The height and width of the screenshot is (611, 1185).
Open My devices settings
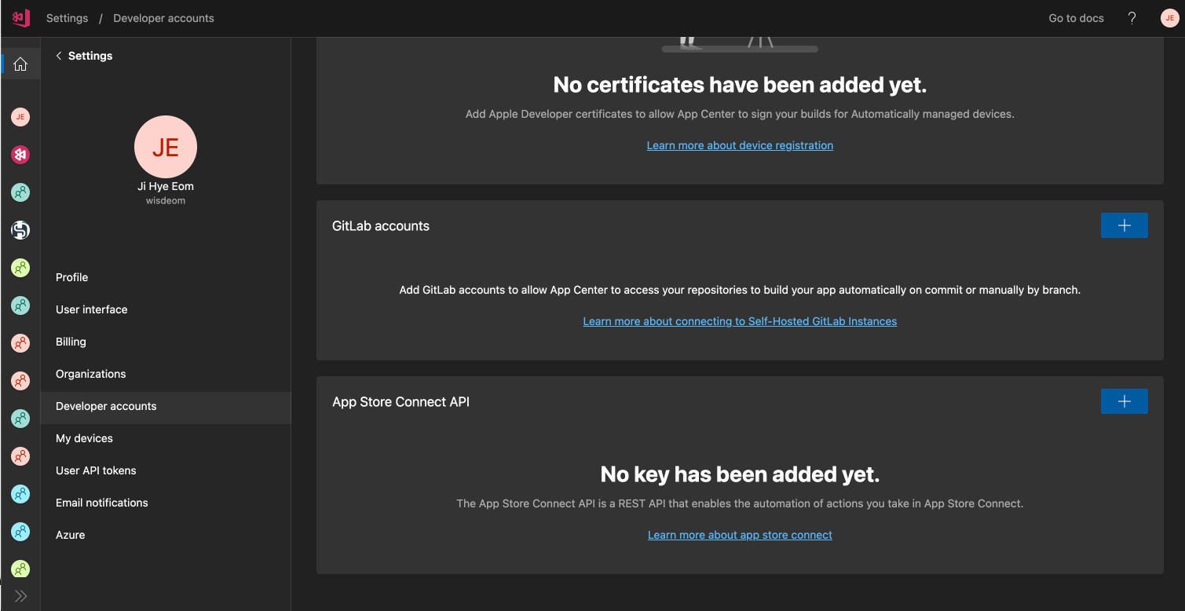(x=166, y=438)
